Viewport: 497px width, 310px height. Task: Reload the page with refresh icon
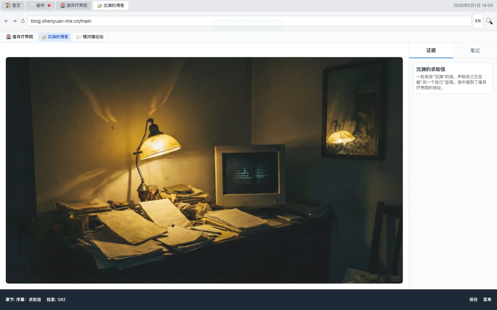[23, 21]
